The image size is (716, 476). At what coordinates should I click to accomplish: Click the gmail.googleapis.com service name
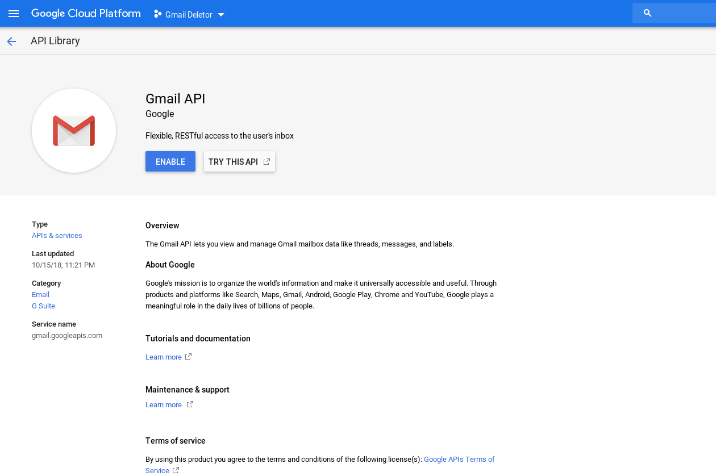click(x=67, y=336)
